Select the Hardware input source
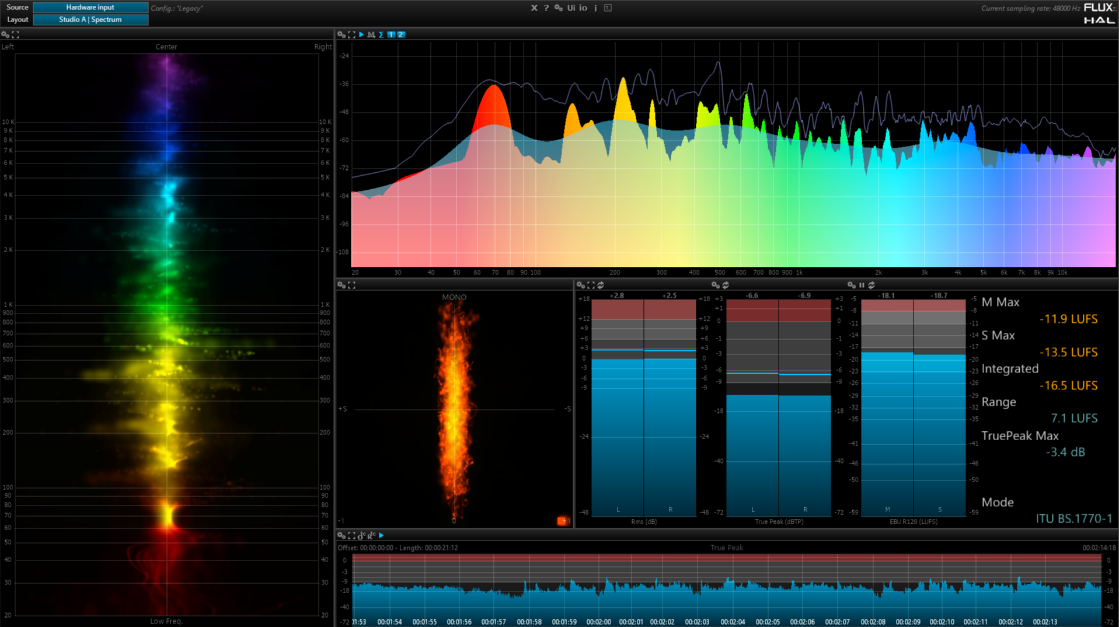 click(x=90, y=7)
